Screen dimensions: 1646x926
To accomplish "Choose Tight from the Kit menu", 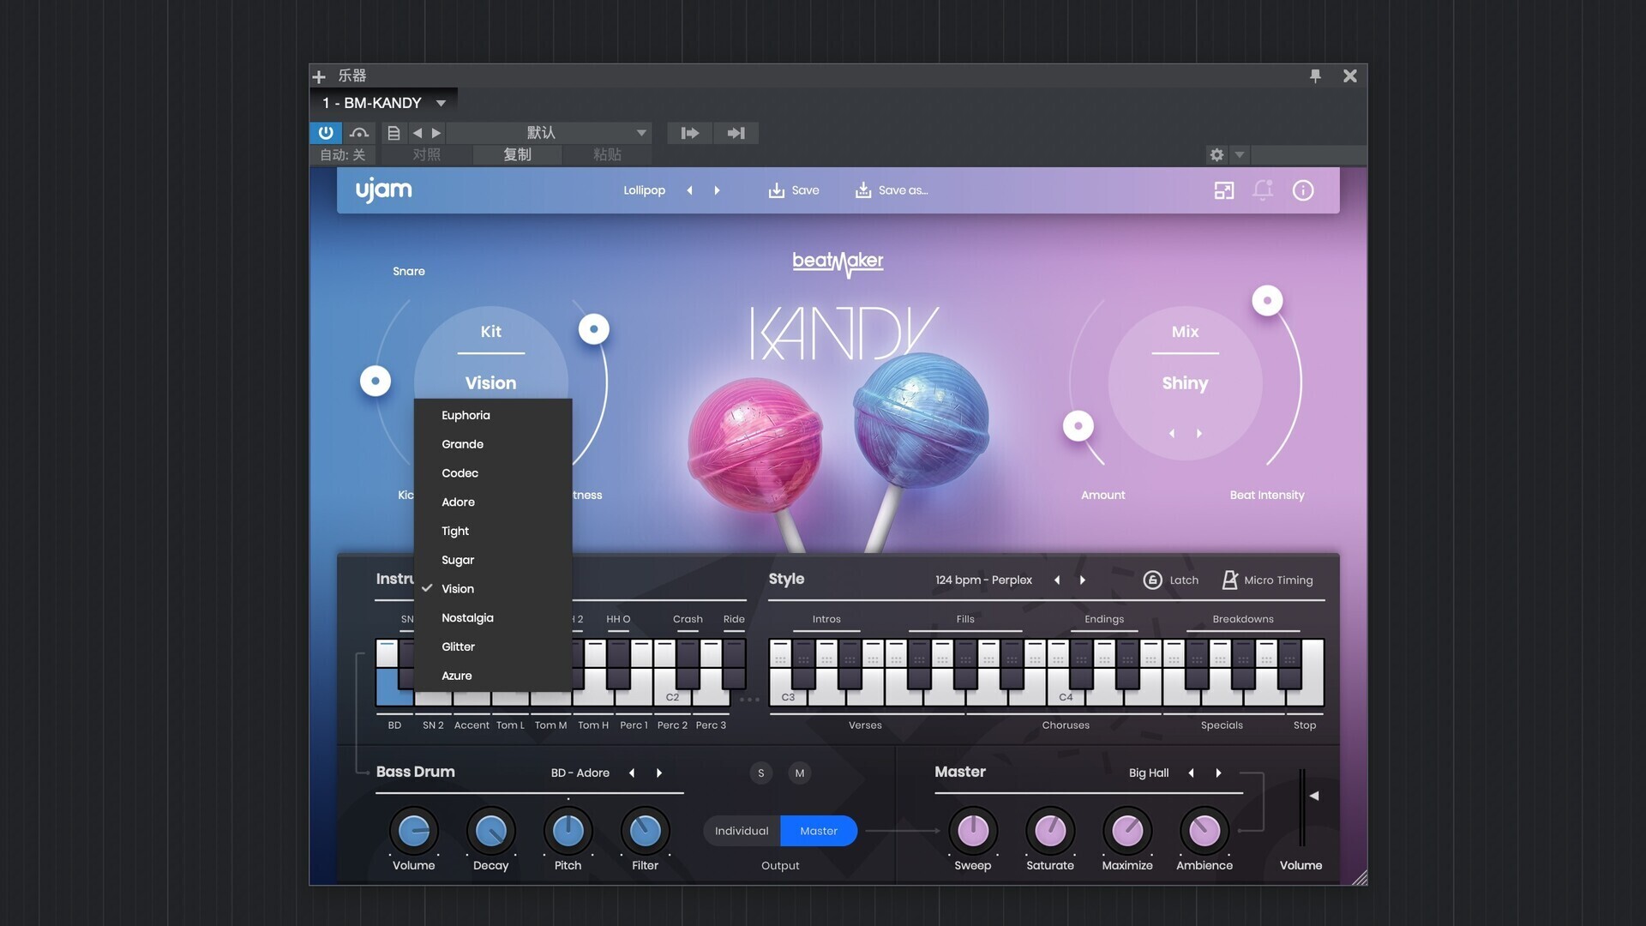I will click(x=493, y=532).
